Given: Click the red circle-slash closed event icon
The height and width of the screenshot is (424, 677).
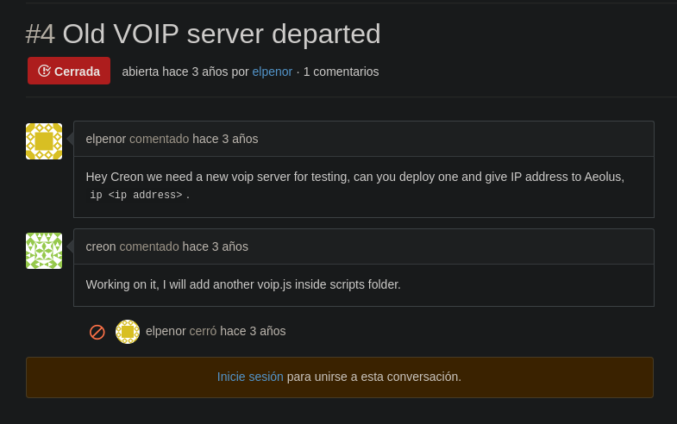Looking at the screenshot, I should point(97,332).
